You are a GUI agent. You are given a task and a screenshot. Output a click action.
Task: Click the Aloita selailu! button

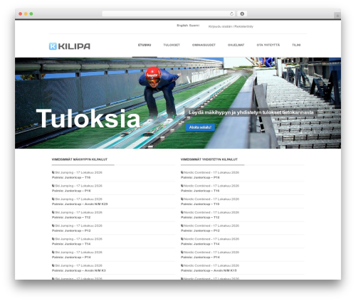[x=200, y=127]
